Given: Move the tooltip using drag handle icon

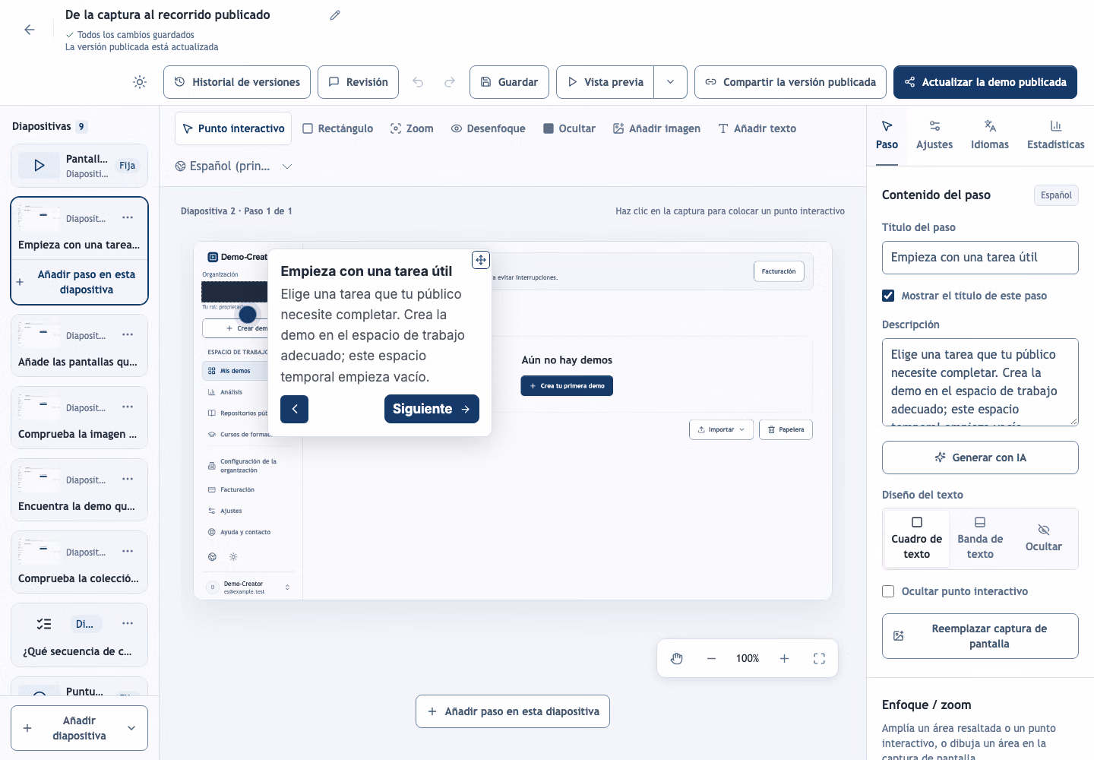Looking at the screenshot, I should pos(481,260).
